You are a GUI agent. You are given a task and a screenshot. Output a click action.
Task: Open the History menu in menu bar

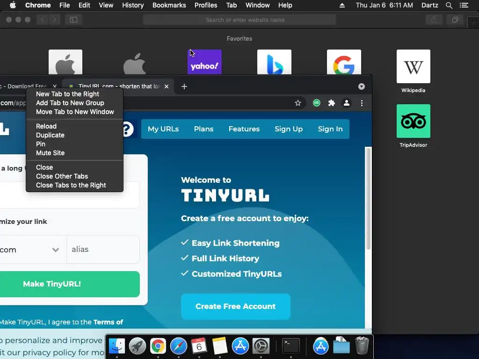tap(132, 5)
